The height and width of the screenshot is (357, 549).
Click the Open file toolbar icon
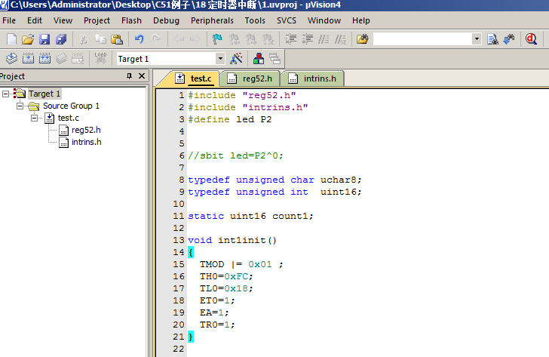(28, 39)
